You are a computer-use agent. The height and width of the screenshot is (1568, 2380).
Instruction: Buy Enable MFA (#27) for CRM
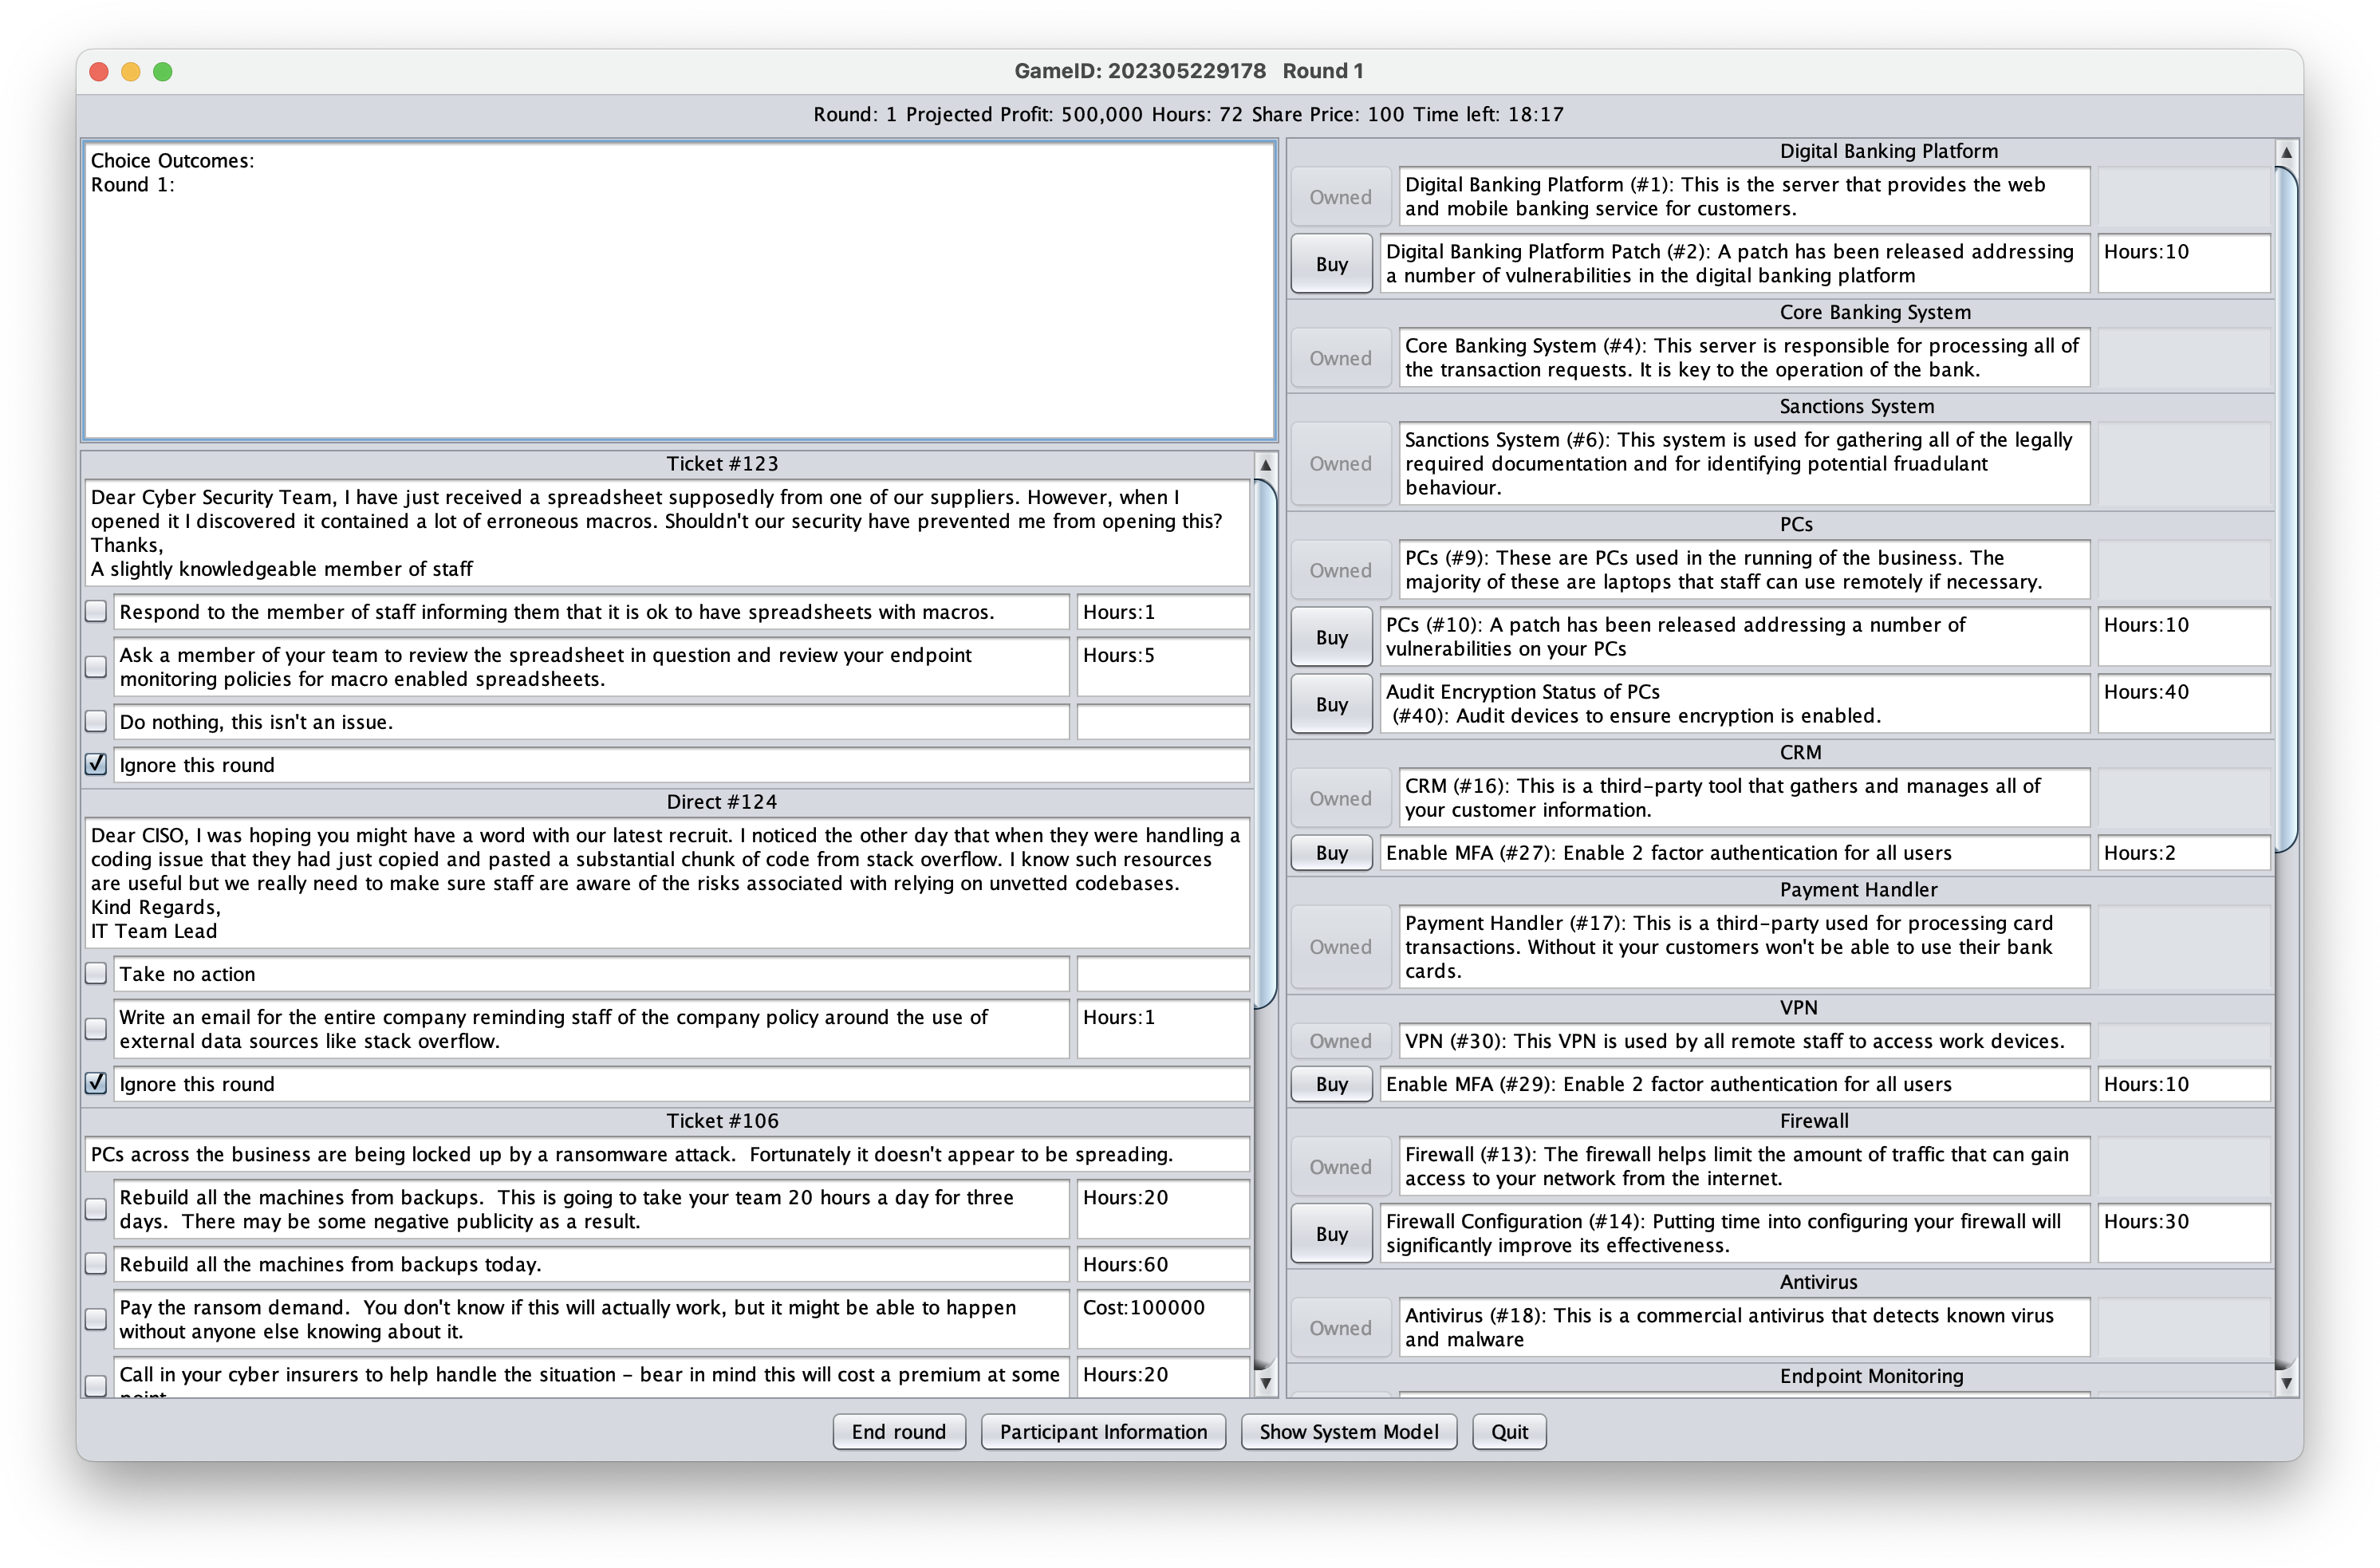point(1331,853)
